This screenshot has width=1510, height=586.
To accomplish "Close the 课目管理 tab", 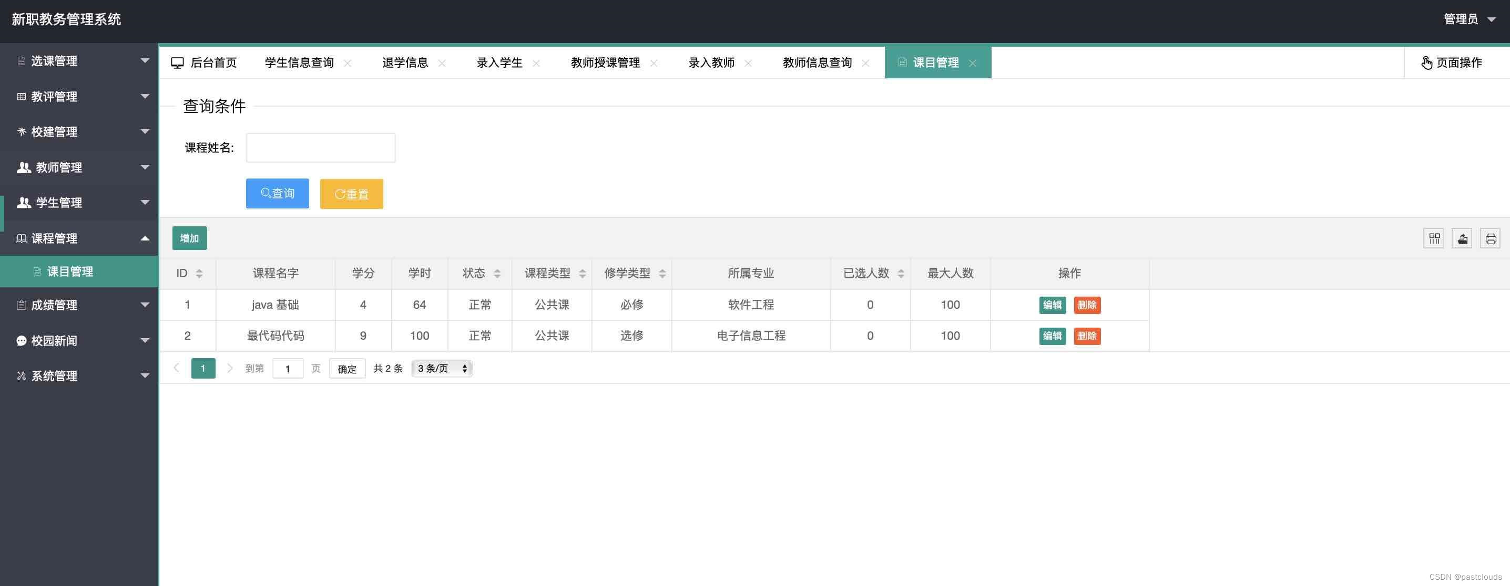I will (x=973, y=63).
